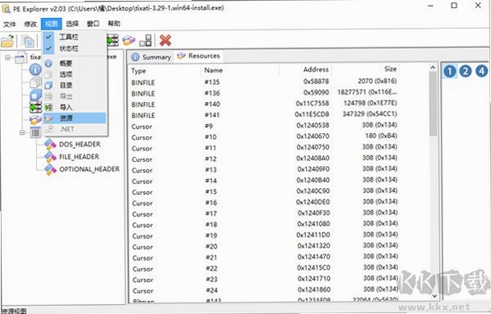Select the Cursor #10 row

pyautogui.click(x=264, y=136)
